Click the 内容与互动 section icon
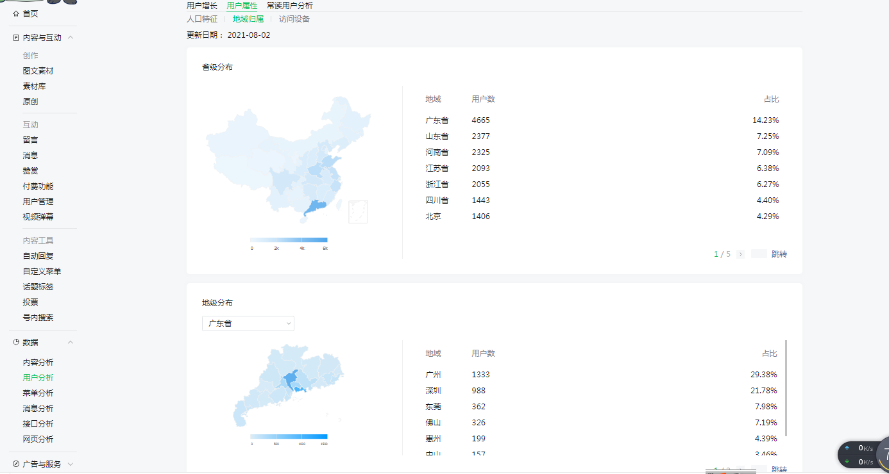Image resolution: width=889 pixels, height=474 pixels. (16, 38)
